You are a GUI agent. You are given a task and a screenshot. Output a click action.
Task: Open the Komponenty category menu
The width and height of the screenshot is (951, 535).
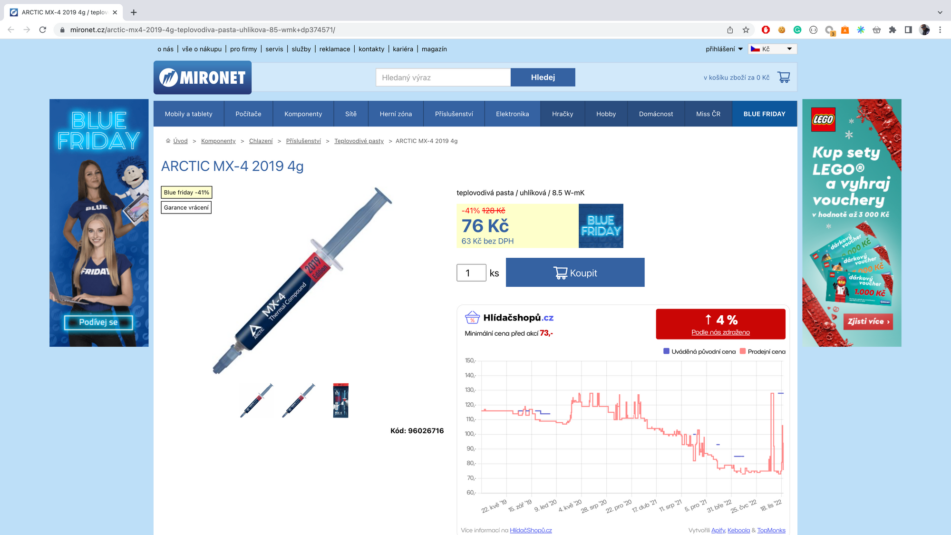click(303, 114)
